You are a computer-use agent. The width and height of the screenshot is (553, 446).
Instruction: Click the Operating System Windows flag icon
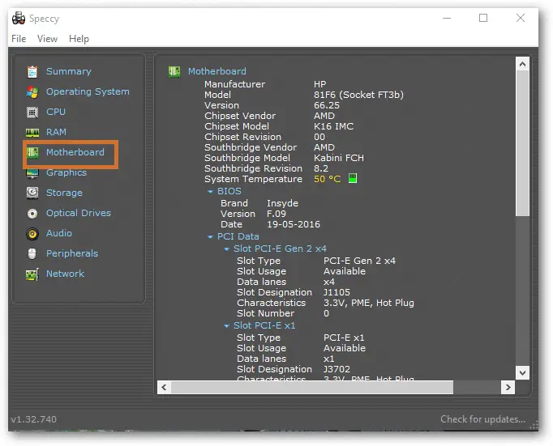(x=32, y=92)
